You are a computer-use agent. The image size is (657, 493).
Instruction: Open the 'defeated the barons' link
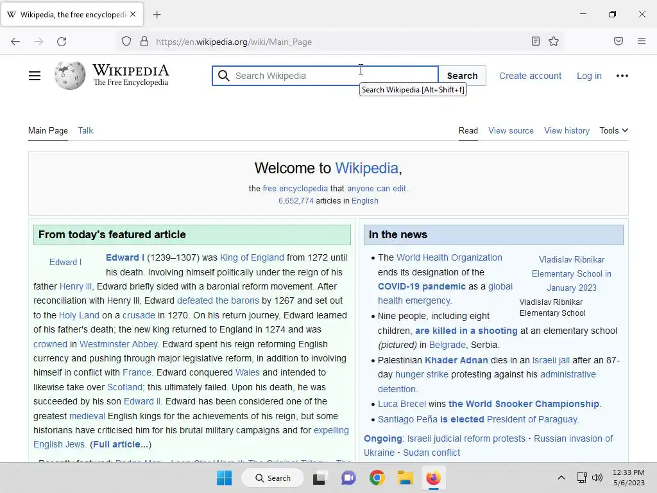(x=218, y=300)
